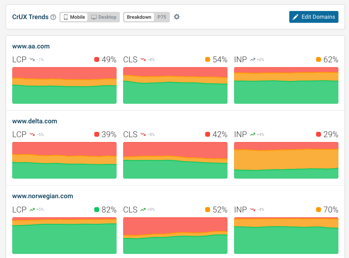Click the LCP downward trend arrow for www.aa.com

point(32,59)
